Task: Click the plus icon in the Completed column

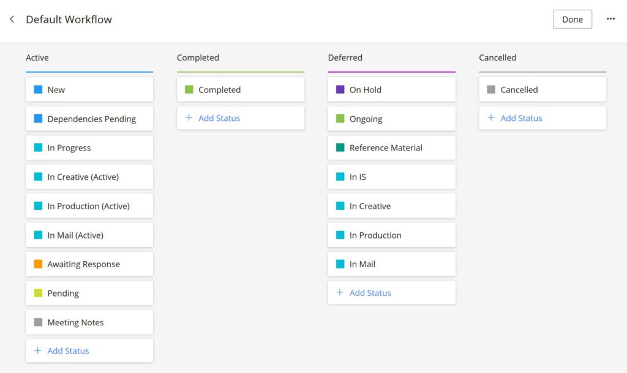Action: click(188, 118)
